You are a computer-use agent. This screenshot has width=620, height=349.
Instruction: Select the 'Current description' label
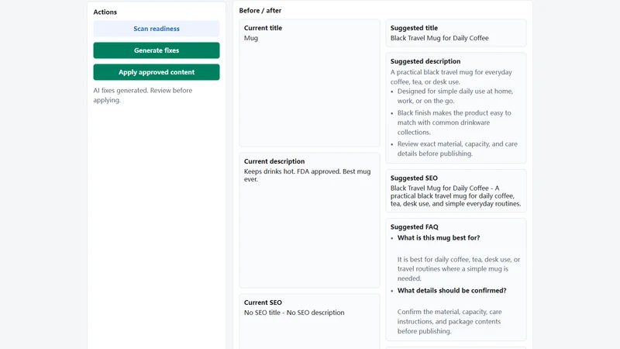tap(274, 161)
